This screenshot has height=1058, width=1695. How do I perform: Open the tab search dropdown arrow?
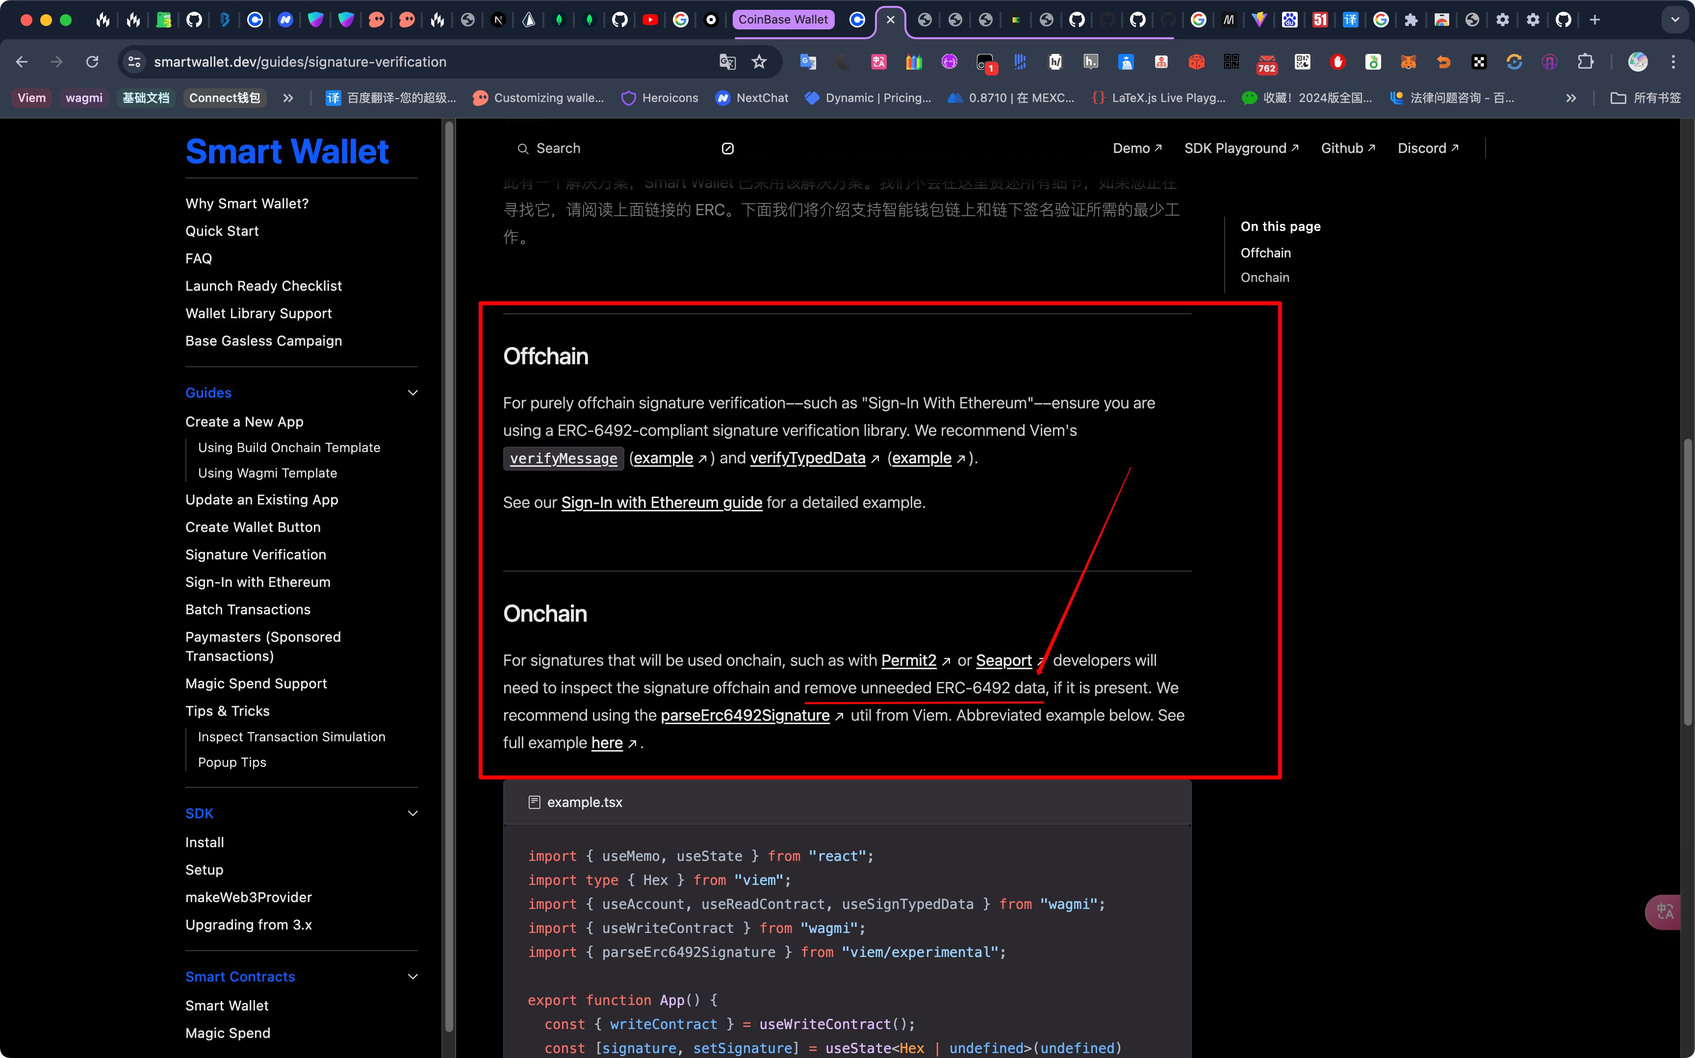[1675, 20]
